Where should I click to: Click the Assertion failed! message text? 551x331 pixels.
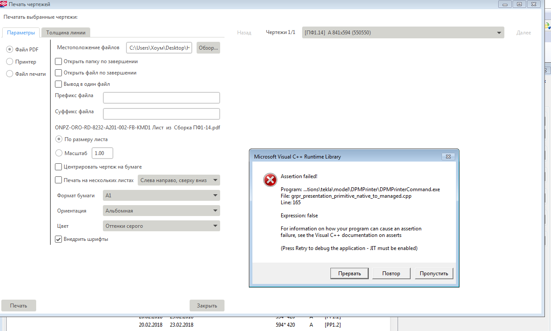[x=299, y=176]
